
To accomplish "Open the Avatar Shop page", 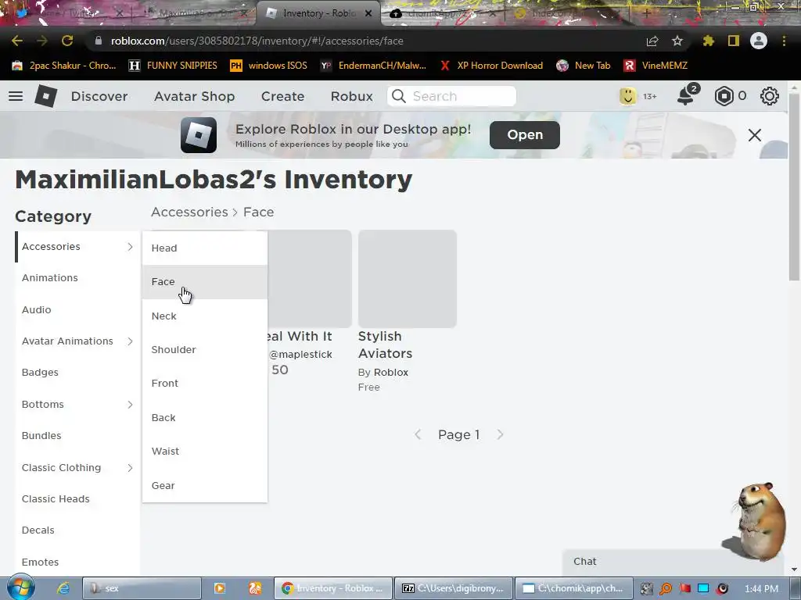I will click(194, 96).
